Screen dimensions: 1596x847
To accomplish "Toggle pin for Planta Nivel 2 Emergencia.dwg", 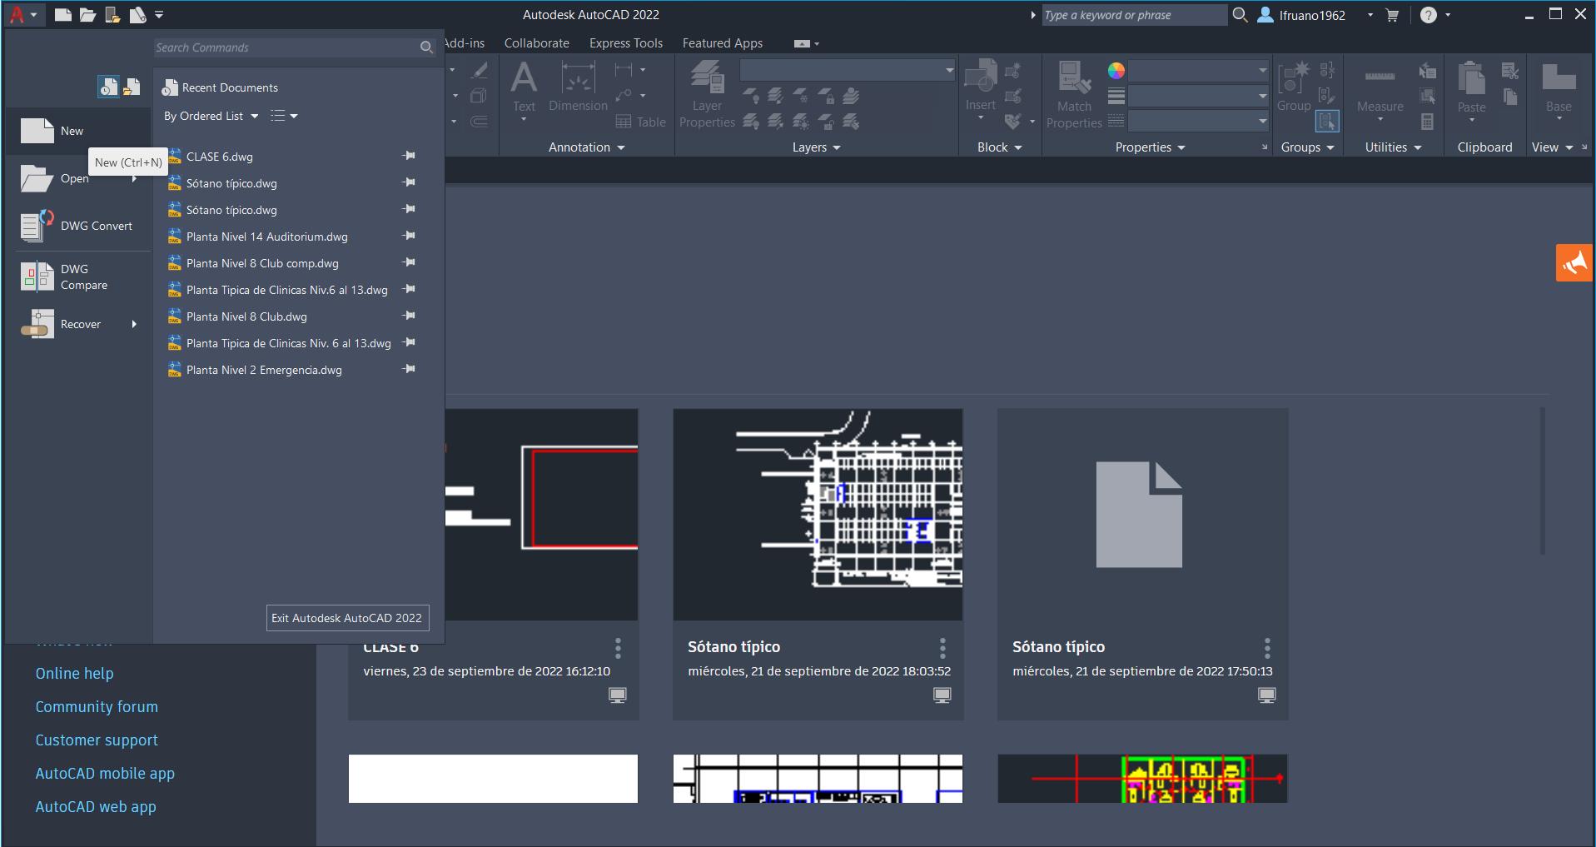I will point(409,369).
